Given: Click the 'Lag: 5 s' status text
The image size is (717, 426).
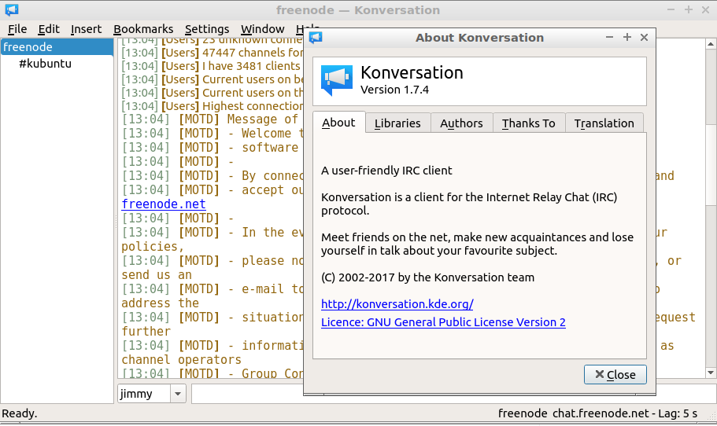Looking at the screenshot, I should 678,413.
